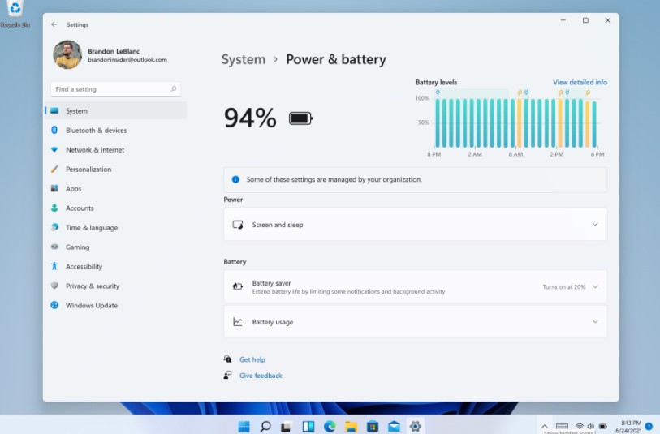Open Task View on the taskbar
The height and width of the screenshot is (434, 660).
tap(287, 426)
